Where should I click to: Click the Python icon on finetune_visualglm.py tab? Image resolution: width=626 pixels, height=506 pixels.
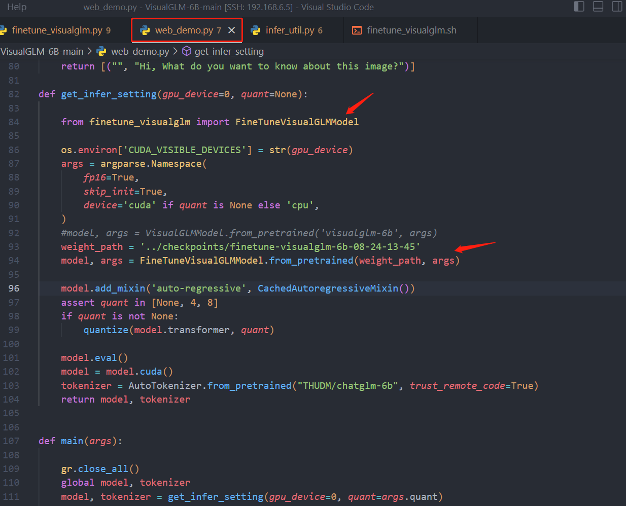point(4,30)
